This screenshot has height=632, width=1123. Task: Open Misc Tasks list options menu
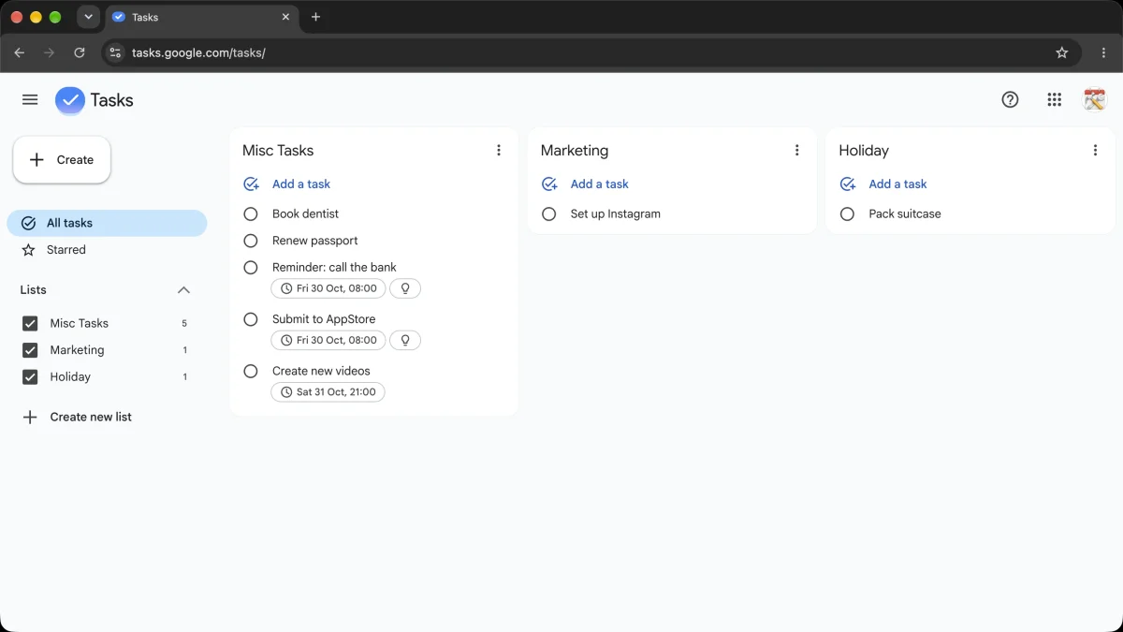[x=499, y=150]
